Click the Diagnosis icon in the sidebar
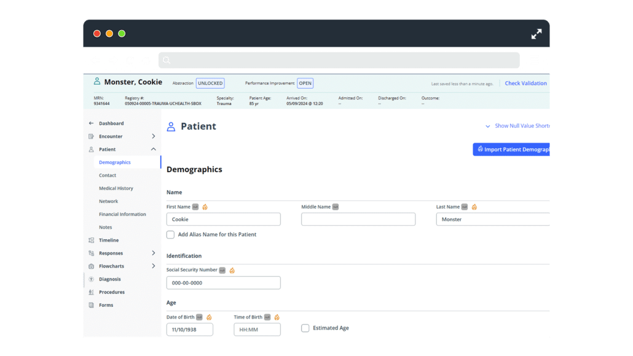This screenshot has height=356, width=633. tap(92, 279)
